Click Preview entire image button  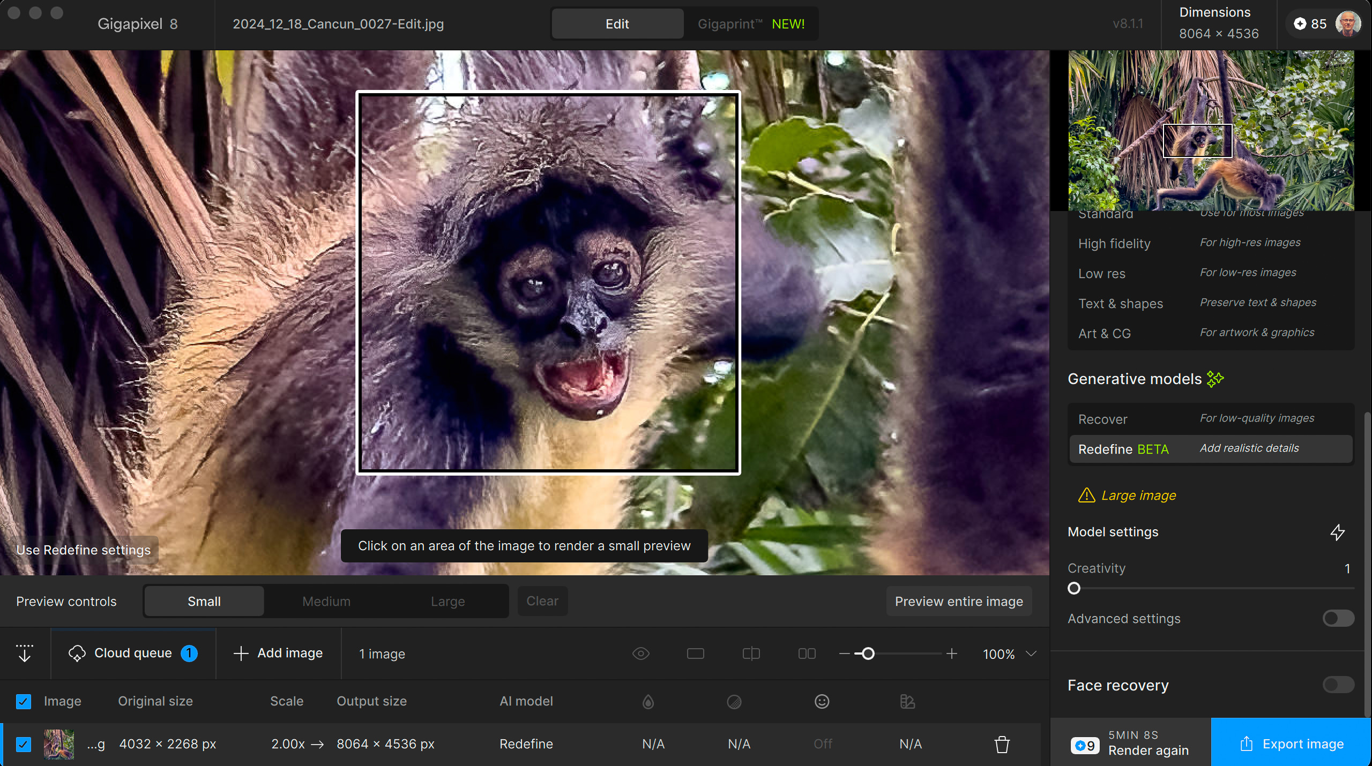959,601
